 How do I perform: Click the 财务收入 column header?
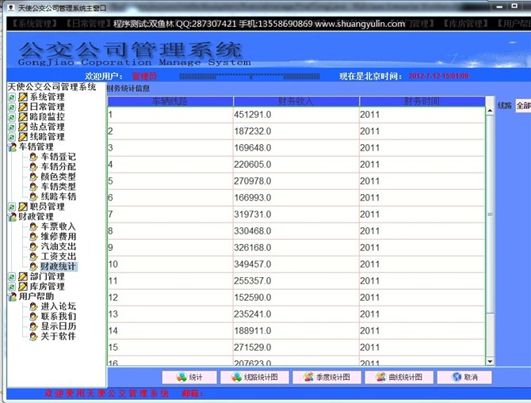[296, 101]
